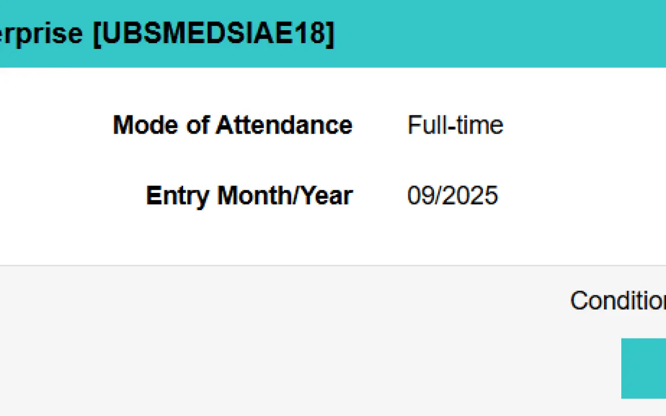Click "Month/Year" in the entry label
The height and width of the screenshot is (416, 666).
pos(285,196)
